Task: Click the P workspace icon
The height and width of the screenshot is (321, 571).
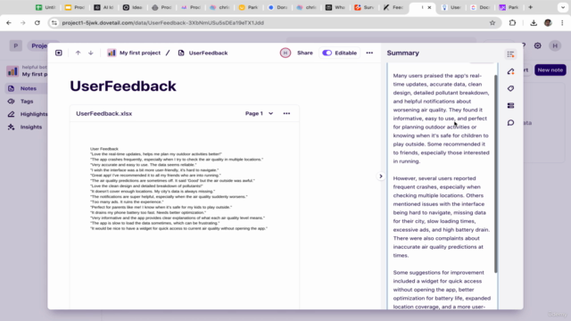Action: click(x=16, y=45)
